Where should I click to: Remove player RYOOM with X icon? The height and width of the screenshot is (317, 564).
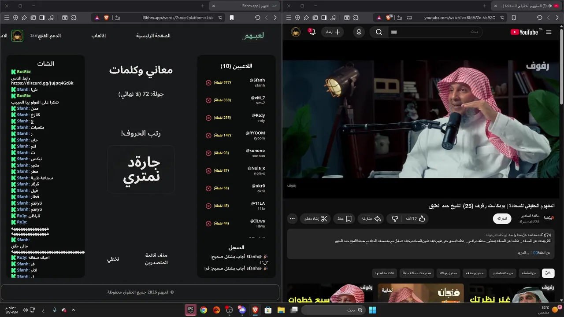pos(208,136)
